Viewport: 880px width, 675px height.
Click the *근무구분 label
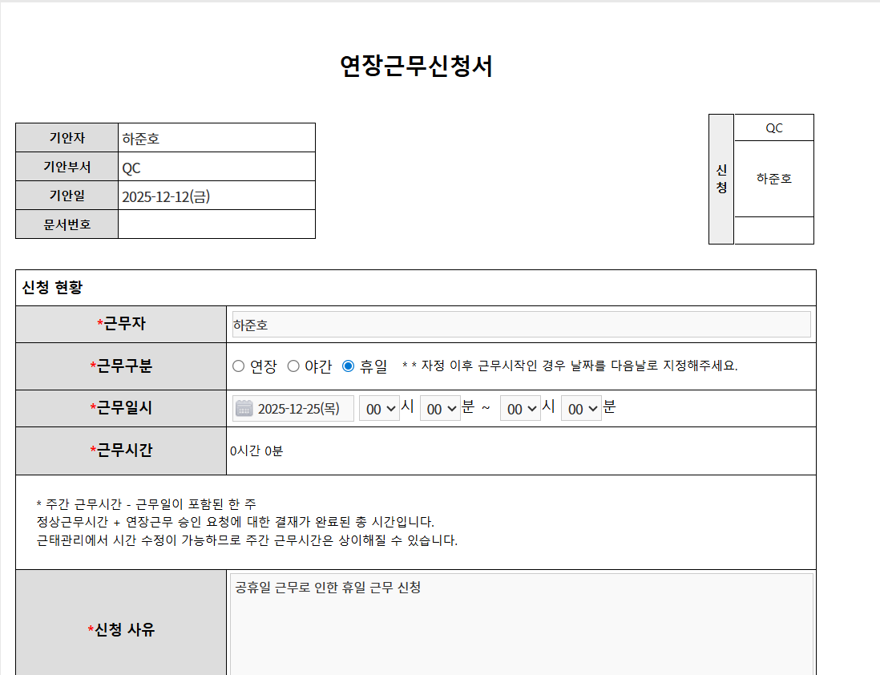[121, 366]
